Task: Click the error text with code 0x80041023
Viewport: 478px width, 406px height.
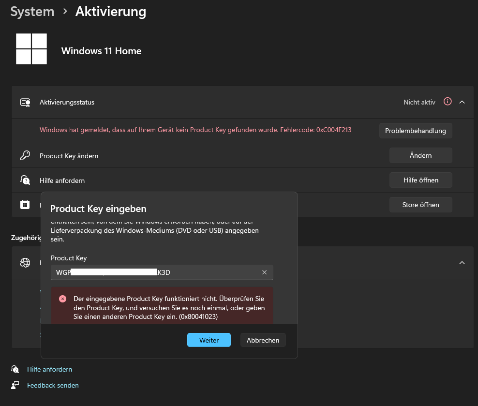Action: [x=169, y=308]
